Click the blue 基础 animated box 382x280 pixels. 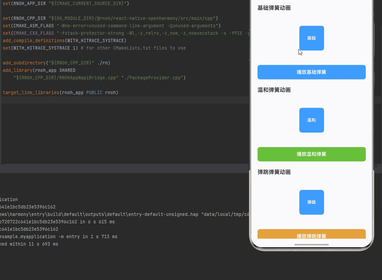point(312,38)
